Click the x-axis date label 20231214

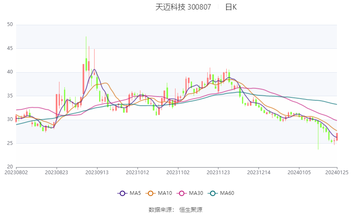tap(259, 173)
